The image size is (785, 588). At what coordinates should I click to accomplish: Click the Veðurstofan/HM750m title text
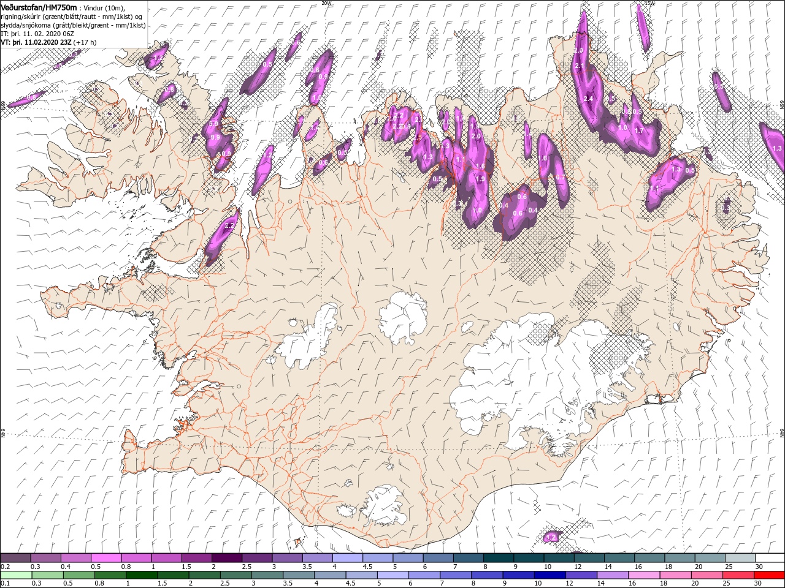tap(39, 7)
